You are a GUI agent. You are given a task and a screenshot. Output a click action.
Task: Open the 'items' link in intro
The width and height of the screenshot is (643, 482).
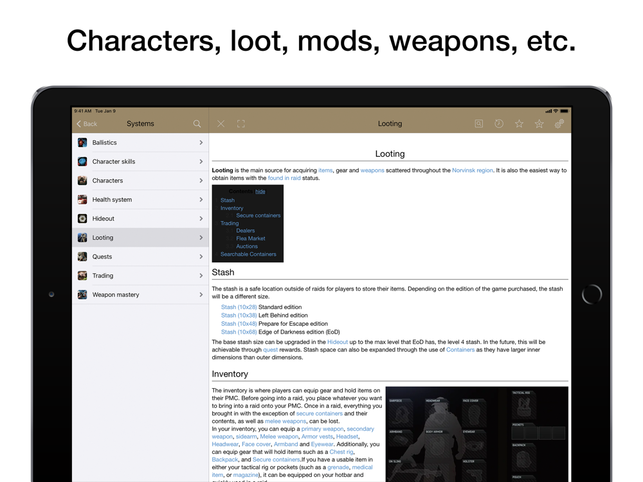coord(325,170)
